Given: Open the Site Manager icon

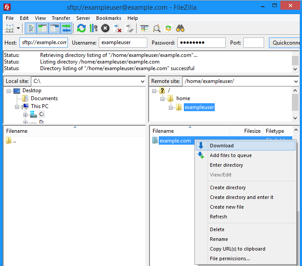Looking at the screenshot, I should coord(9,28).
